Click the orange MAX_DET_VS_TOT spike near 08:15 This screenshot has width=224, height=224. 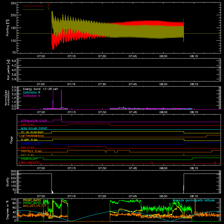click(195, 206)
